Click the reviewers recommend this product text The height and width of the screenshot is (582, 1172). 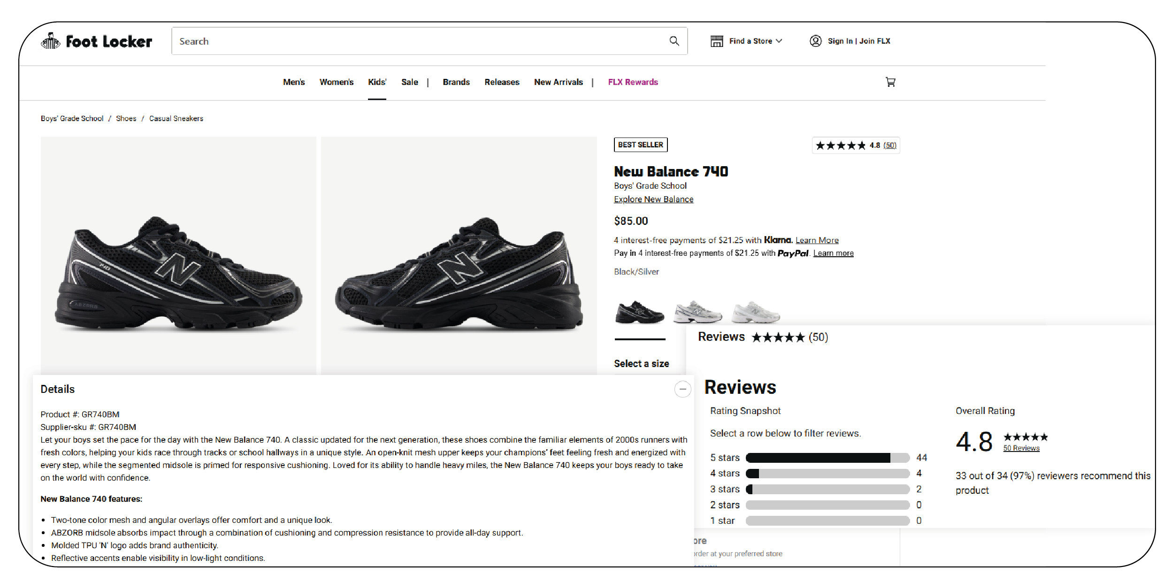(x=1053, y=483)
